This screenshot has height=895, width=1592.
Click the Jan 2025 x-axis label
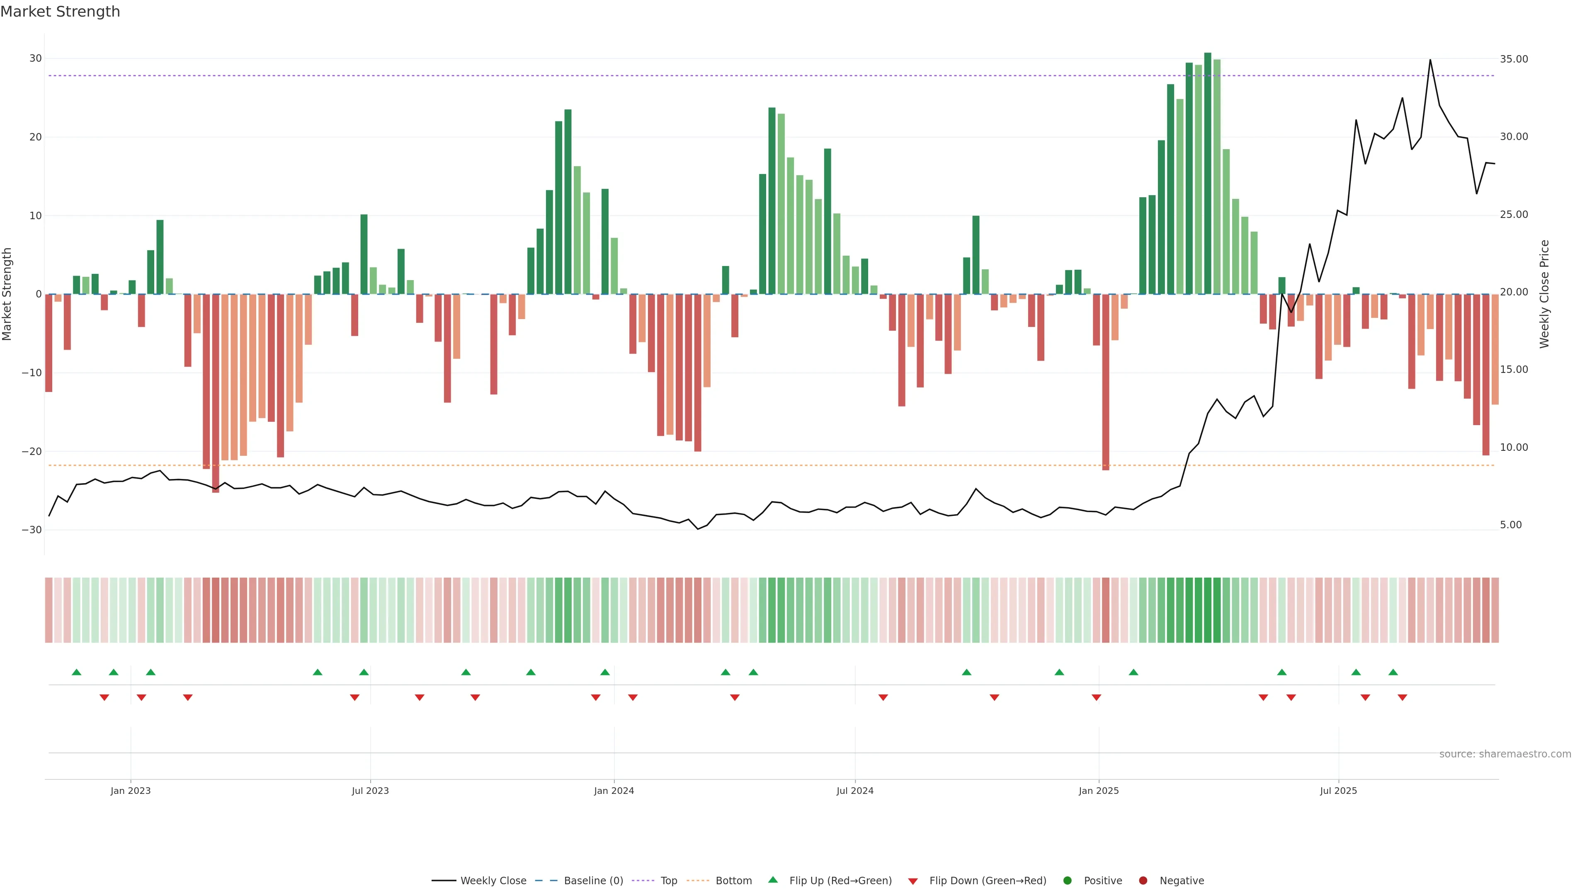[x=1099, y=791]
